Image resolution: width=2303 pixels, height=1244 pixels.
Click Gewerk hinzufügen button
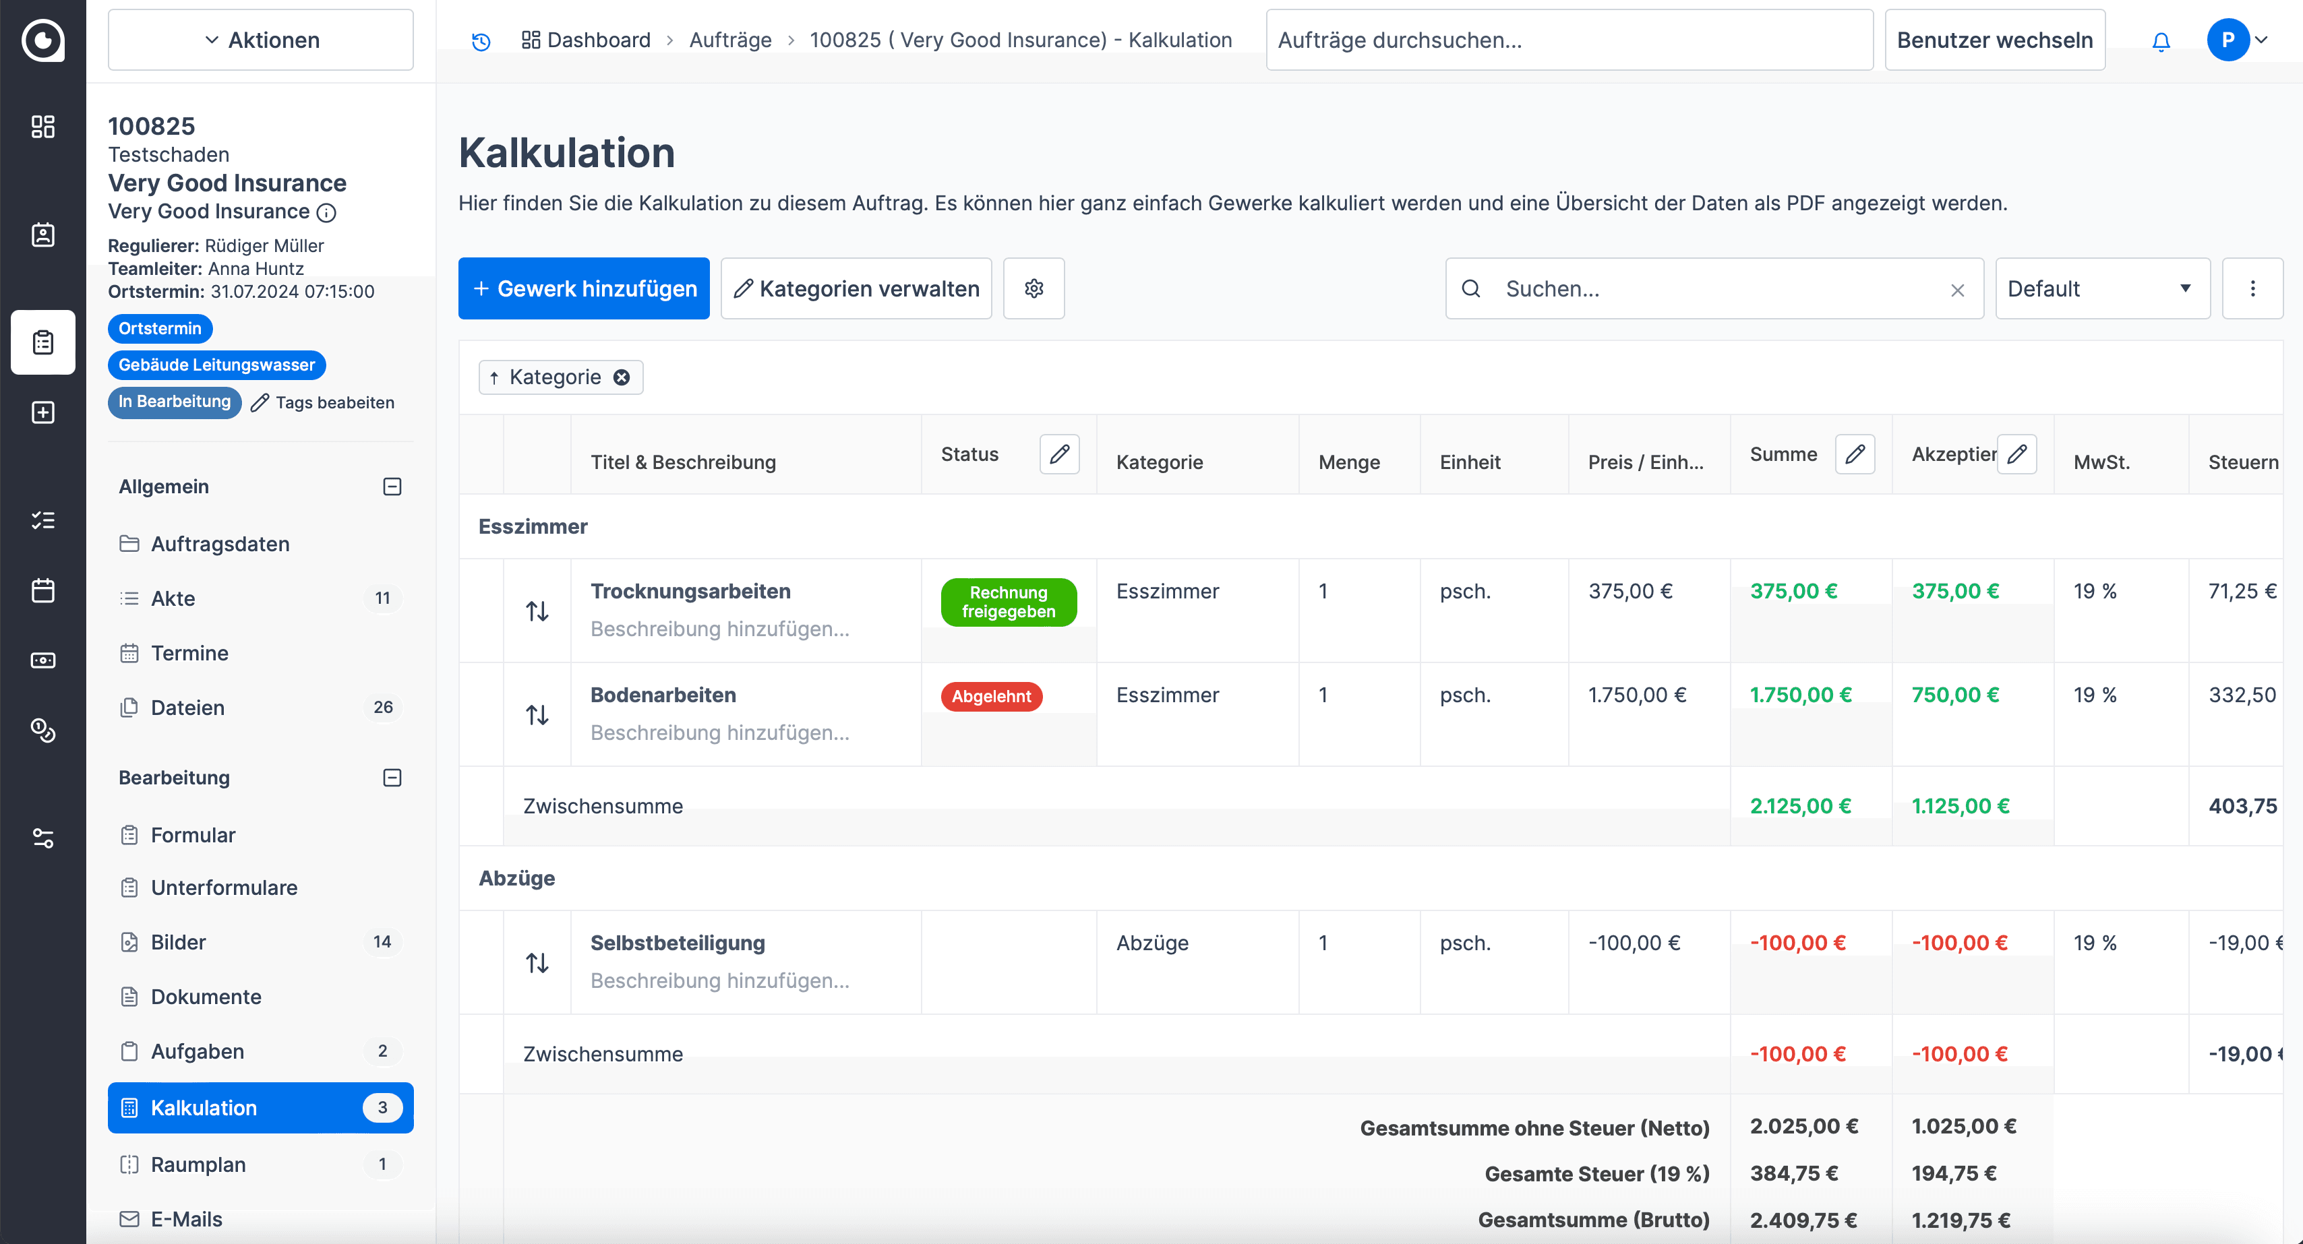click(584, 288)
